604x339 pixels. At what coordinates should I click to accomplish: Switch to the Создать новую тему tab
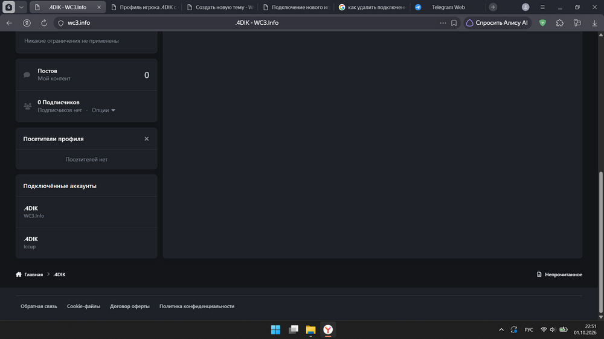(x=220, y=7)
